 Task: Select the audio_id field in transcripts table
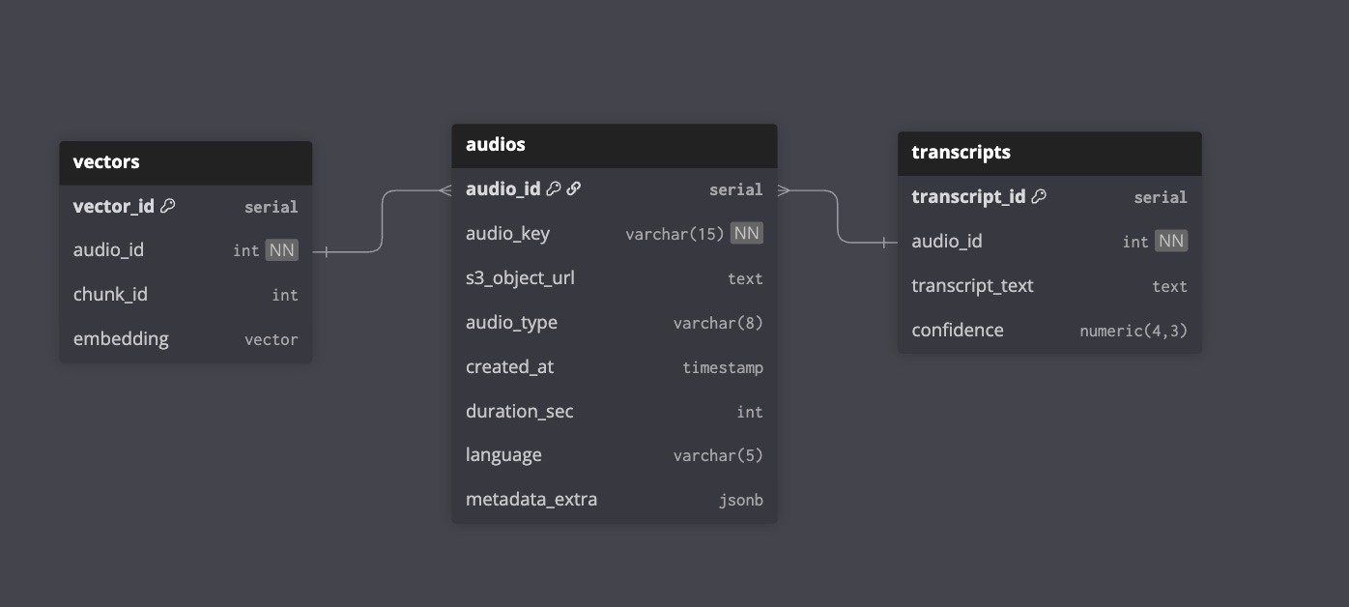1049,242
